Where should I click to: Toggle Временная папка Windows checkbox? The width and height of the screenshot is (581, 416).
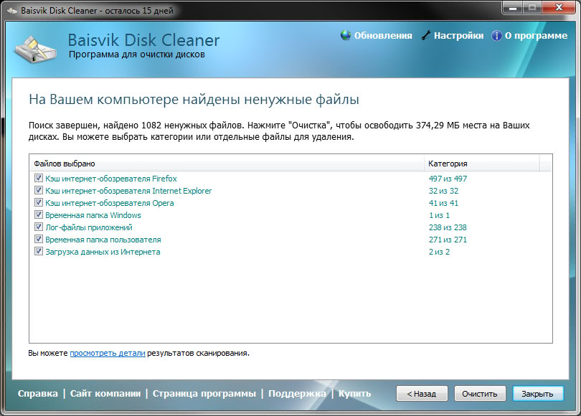39,215
